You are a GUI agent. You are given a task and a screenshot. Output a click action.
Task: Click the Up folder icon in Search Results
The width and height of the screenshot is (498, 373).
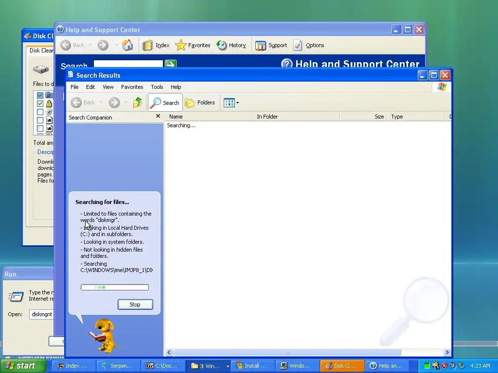pyautogui.click(x=138, y=102)
